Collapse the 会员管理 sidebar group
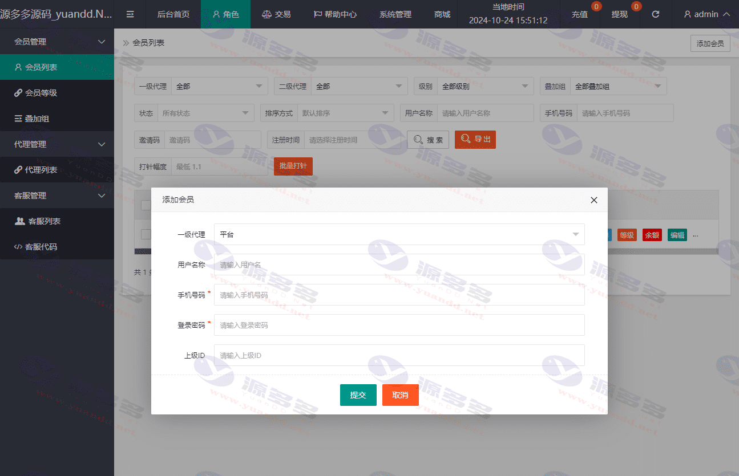739x476 pixels. click(x=57, y=42)
